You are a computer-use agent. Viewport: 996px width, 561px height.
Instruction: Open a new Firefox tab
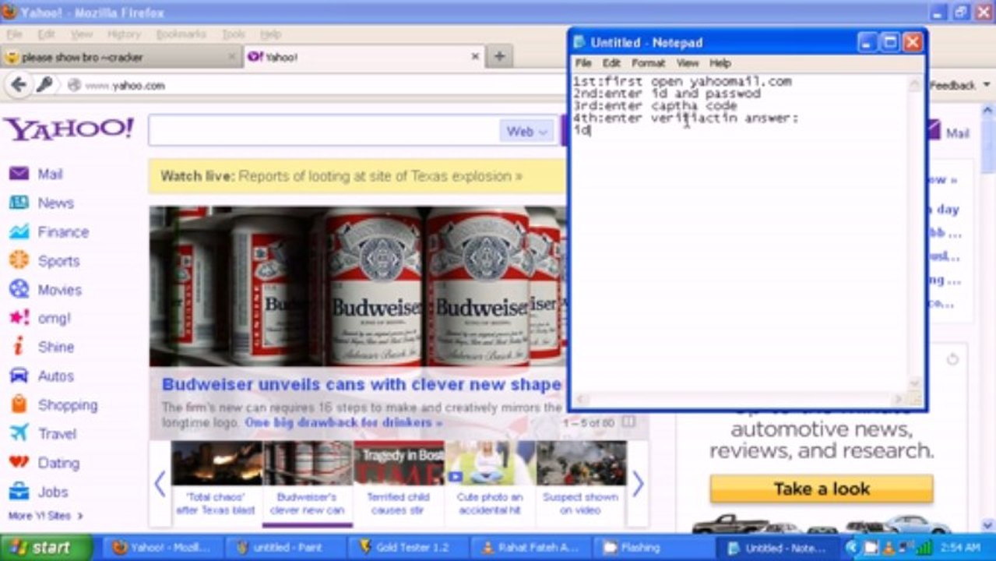coord(500,56)
